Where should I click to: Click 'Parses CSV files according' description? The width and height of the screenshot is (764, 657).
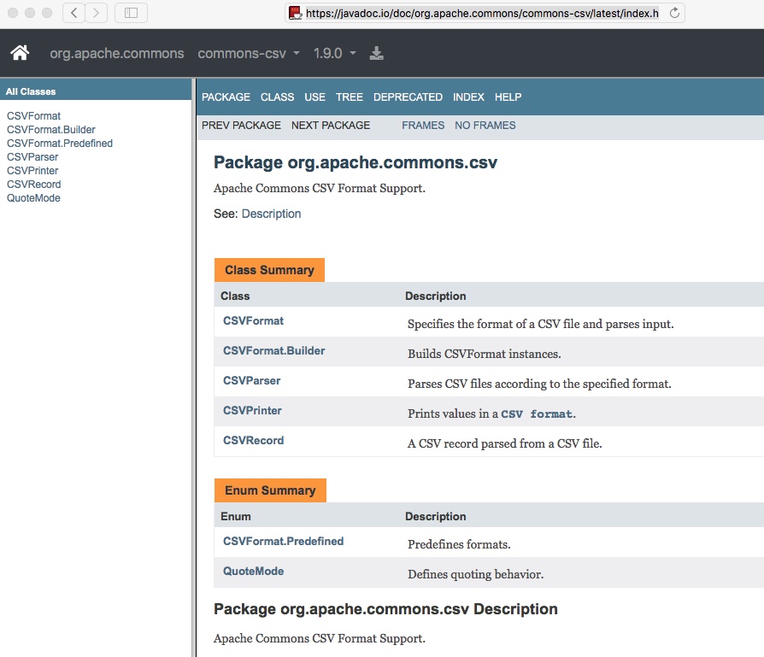539,384
